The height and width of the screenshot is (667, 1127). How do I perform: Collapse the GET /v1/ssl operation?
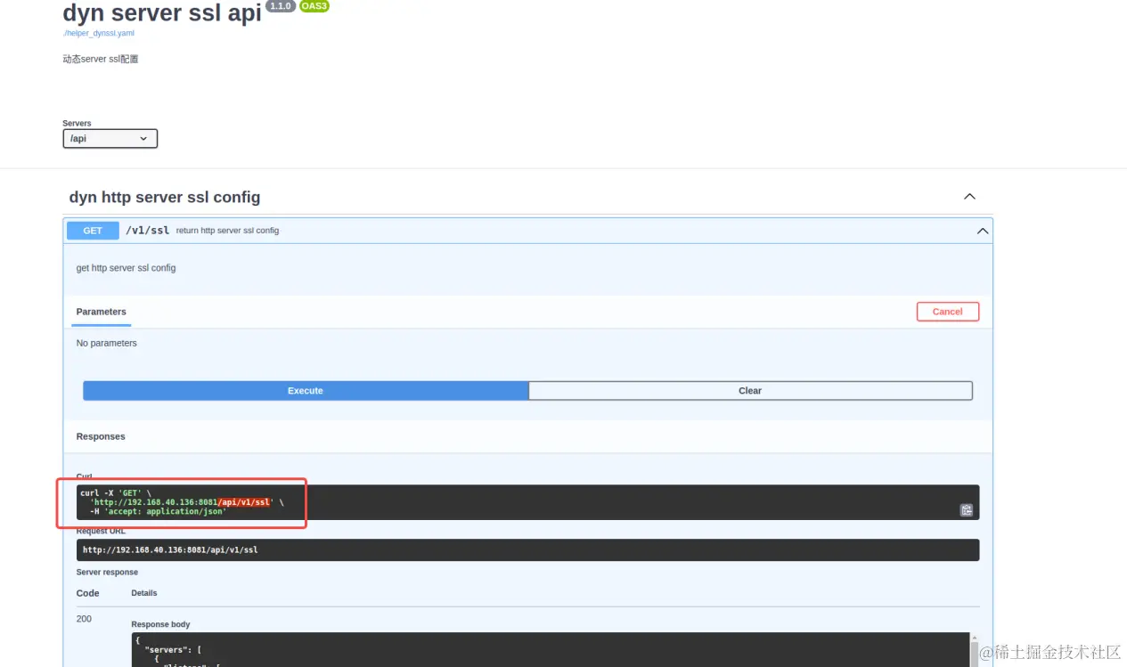coord(983,231)
